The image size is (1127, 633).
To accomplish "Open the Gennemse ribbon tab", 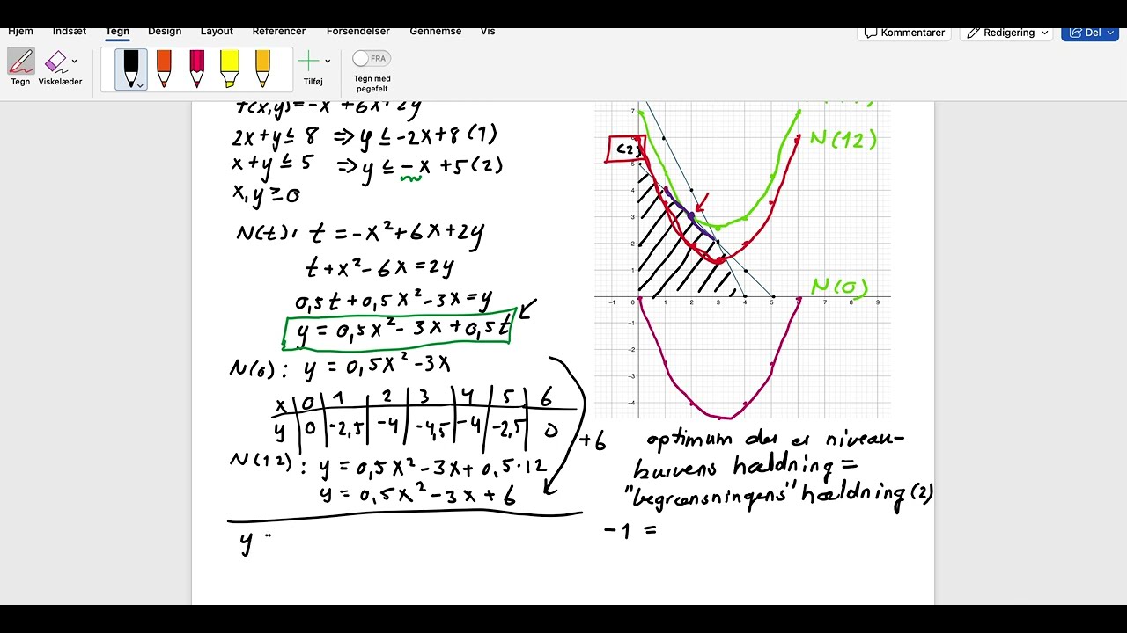I will [436, 32].
